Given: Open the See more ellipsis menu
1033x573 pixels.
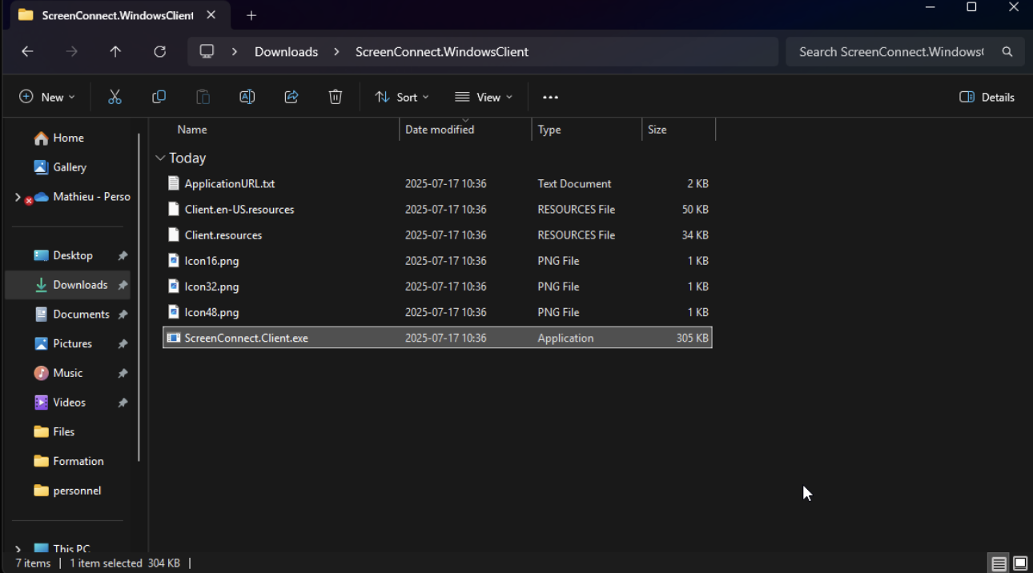Looking at the screenshot, I should 550,97.
